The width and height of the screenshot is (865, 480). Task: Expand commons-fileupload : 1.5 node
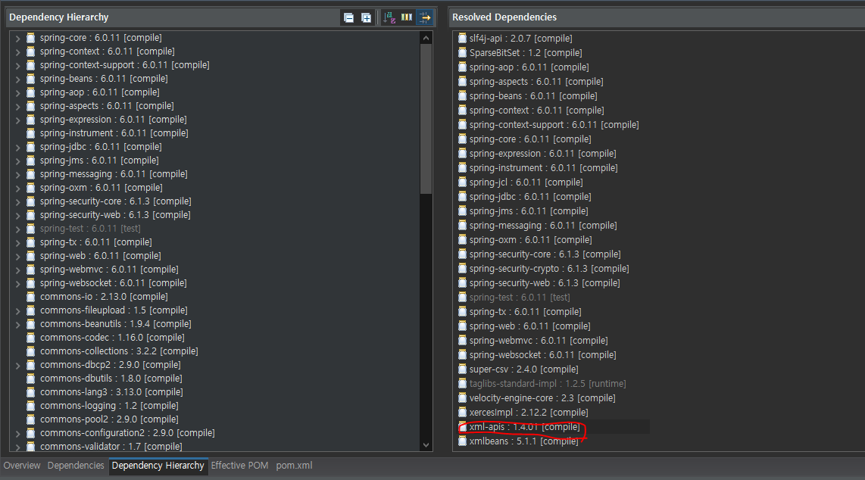[17, 311]
